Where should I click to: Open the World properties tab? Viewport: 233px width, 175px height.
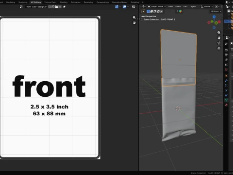coord(226,70)
